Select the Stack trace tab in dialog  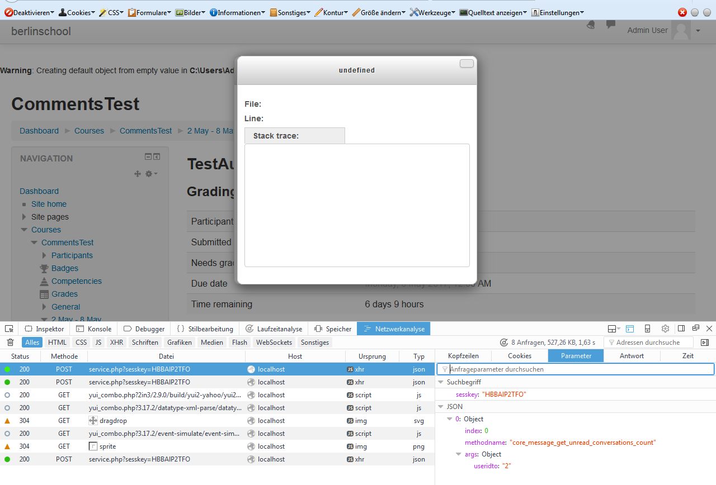[x=294, y=136]
